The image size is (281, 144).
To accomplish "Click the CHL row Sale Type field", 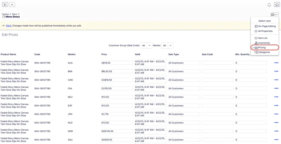I will click(x=184, y=88).
